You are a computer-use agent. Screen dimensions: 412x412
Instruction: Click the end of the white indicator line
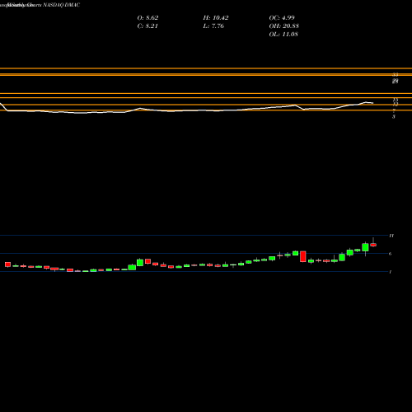(x=372, y=103)
